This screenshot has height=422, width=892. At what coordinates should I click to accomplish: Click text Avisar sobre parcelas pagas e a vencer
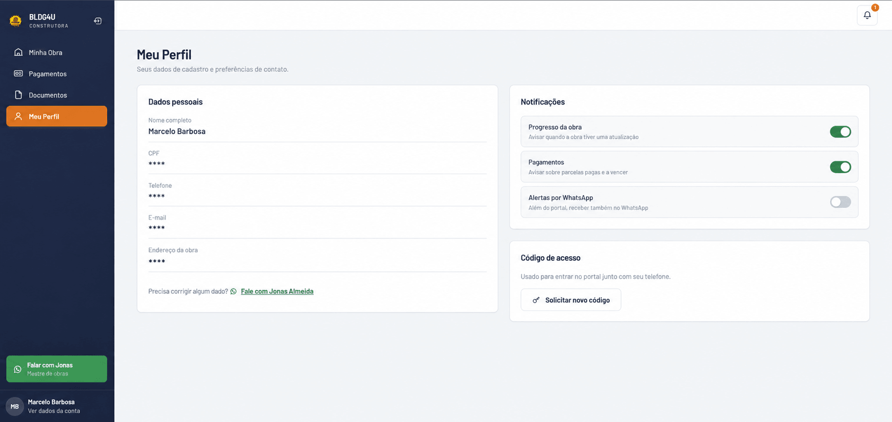[x=578, y=172]
